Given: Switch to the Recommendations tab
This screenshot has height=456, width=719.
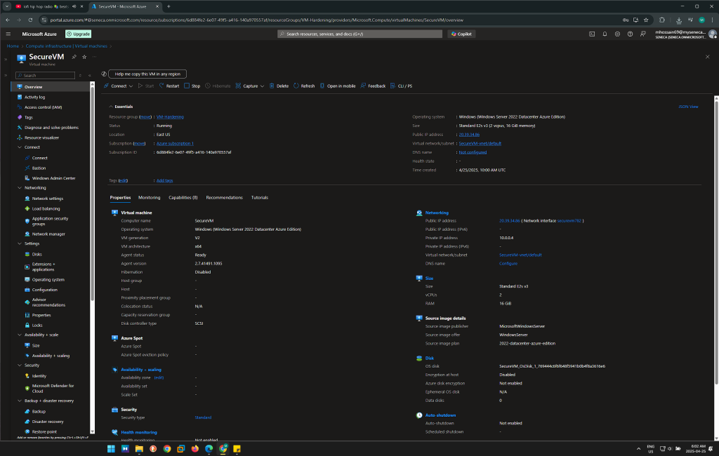Looking at the screenshot, I should pyautogui.click(x=224, y=198).
